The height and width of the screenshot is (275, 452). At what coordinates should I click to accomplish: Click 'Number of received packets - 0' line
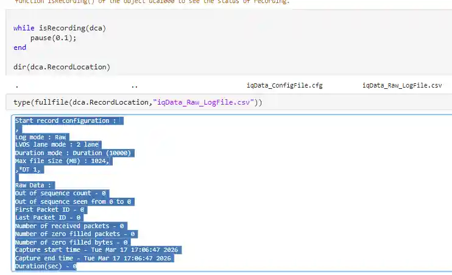click(x=71, y=226)
